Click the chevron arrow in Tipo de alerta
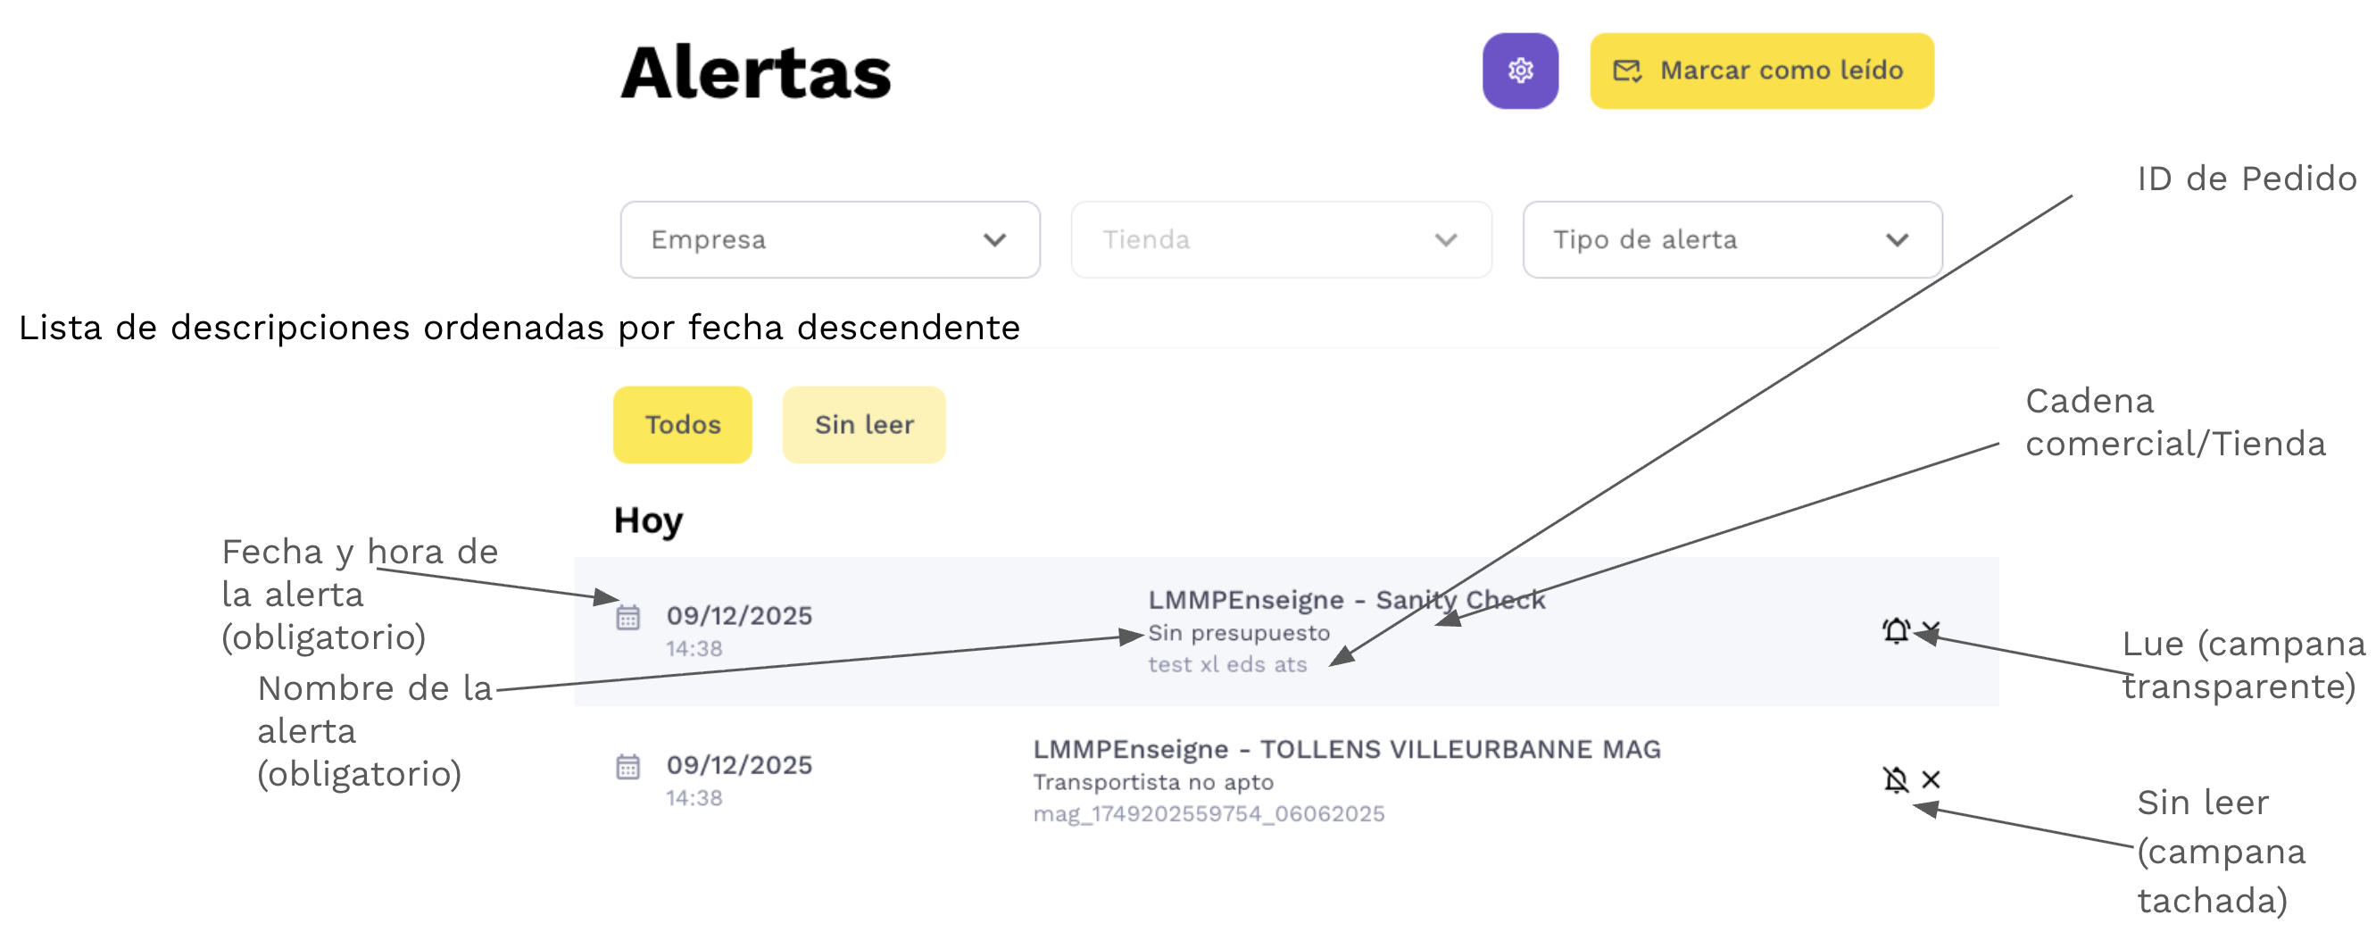The width and height of the screenshot is (2376, 932). [1897, 240]
